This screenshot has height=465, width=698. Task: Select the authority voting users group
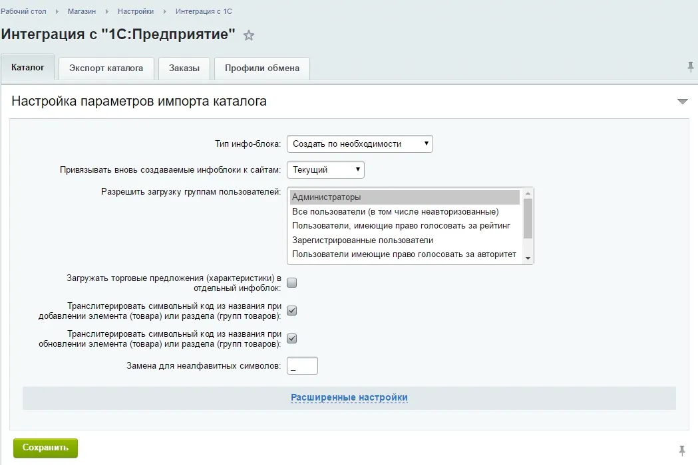405,254
